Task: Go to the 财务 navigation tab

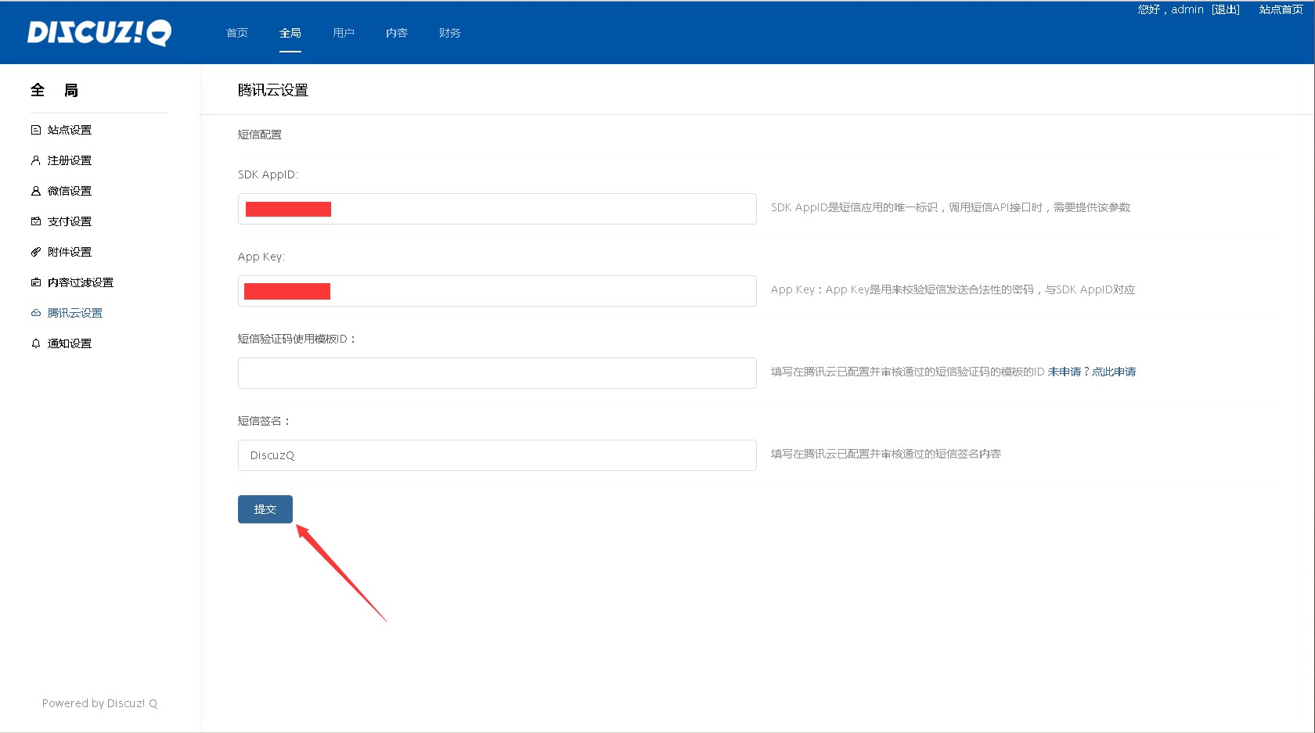Action: (450, 33)
